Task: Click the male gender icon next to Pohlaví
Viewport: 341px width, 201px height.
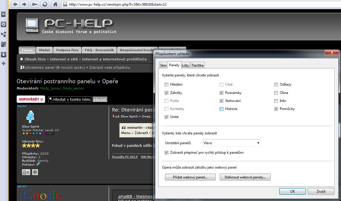Action: (x=38, y=164)
